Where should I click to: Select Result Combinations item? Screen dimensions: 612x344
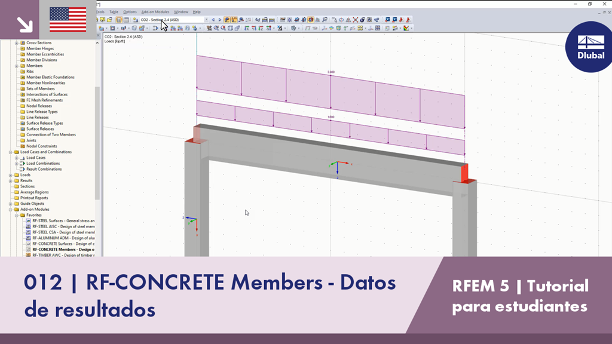point(44,169)
